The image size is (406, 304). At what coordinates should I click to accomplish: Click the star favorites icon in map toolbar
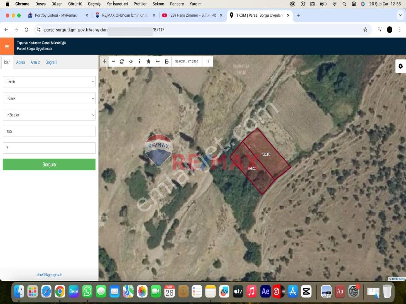[x=148, y=61]
